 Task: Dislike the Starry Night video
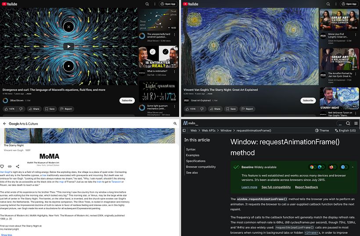pos(202,109)
